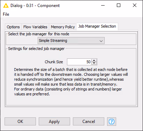Open help with the question mark button
Viewport: 143px width, 131px height.
coord(112,122)
